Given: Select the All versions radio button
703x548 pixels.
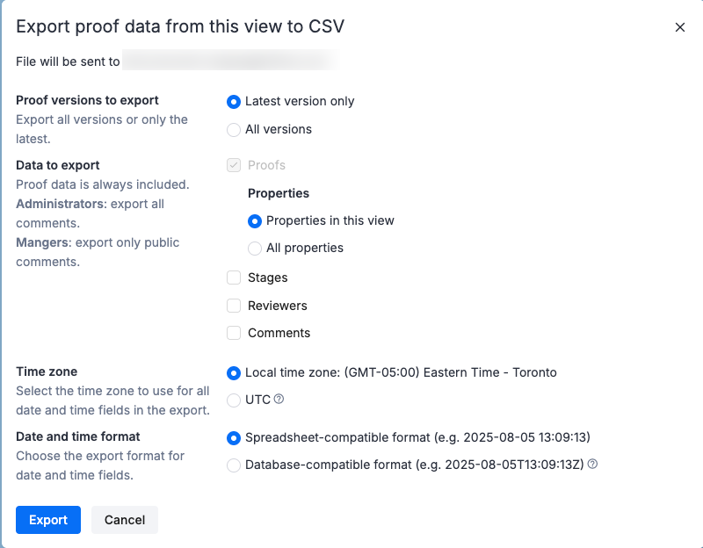Looking at the screenshot, I should 234,129.
